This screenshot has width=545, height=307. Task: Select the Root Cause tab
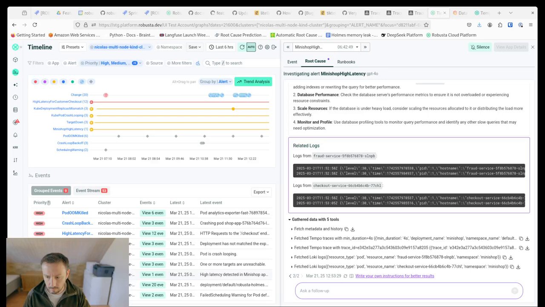[x=316, y=61]
